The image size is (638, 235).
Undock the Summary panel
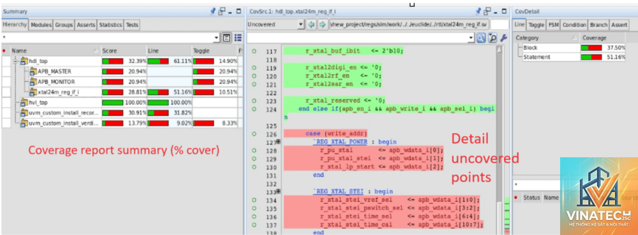tap(222, 11)
